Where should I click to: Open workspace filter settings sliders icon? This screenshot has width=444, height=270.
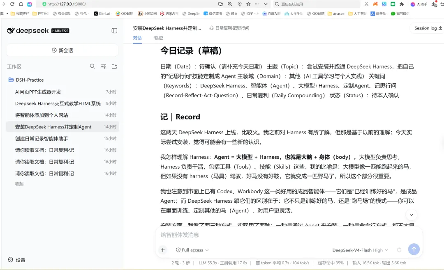[103, 66]
